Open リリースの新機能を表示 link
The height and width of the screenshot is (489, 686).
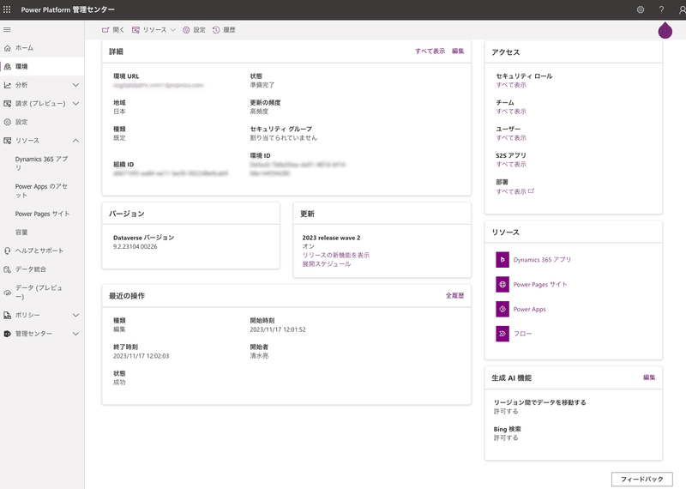[336, 256]
